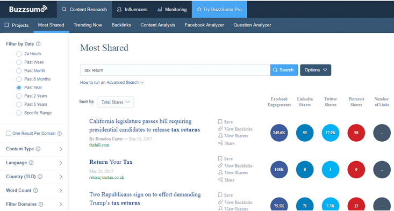The width and height of the screenshot is (394, 211).
Task: Share the Return Your Tax result
Action: 226,180
